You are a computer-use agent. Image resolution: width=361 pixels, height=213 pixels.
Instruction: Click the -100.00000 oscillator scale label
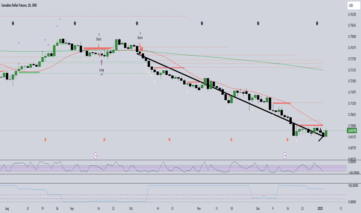(354, 173)
